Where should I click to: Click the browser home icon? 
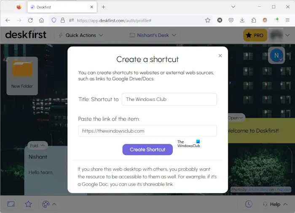click(x=42, y=20)
